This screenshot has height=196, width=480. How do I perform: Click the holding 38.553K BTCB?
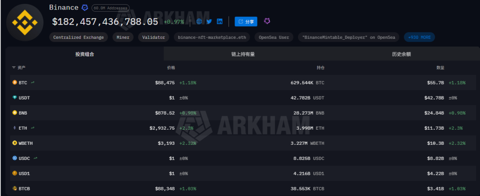pyautogui.click(x=307, y=189)
